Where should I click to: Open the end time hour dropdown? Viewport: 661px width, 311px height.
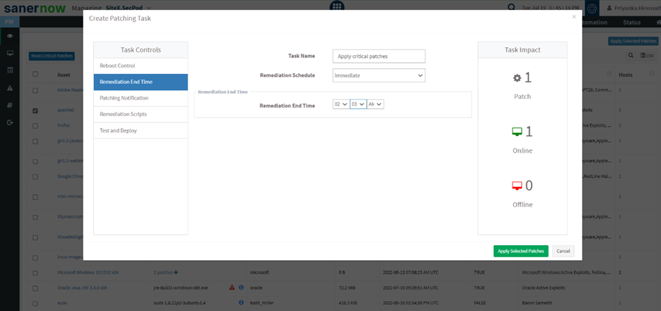click(341, 104)
